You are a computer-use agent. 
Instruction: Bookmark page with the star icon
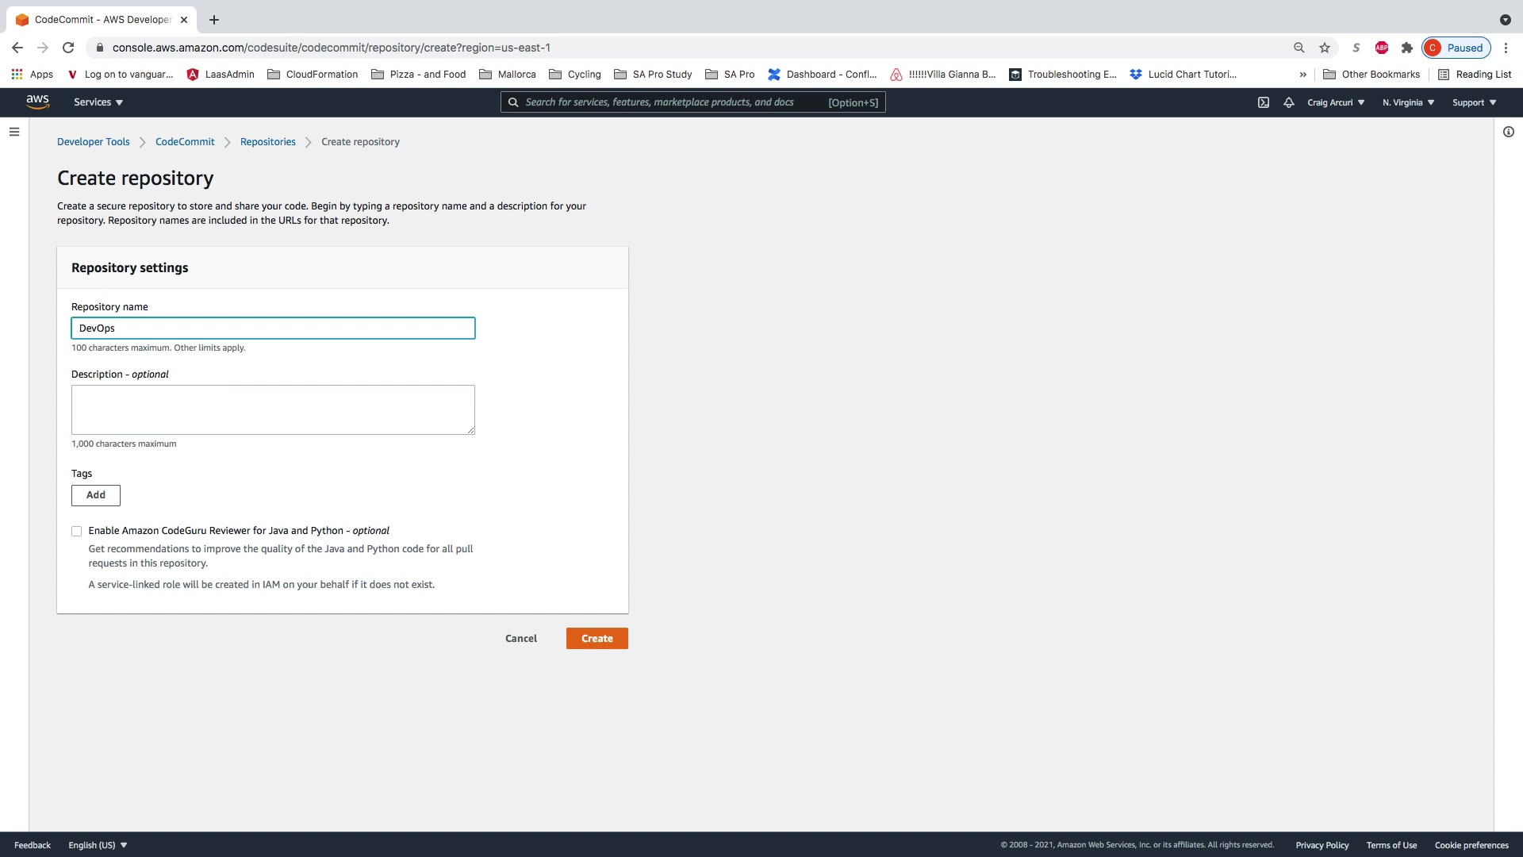1325,48
